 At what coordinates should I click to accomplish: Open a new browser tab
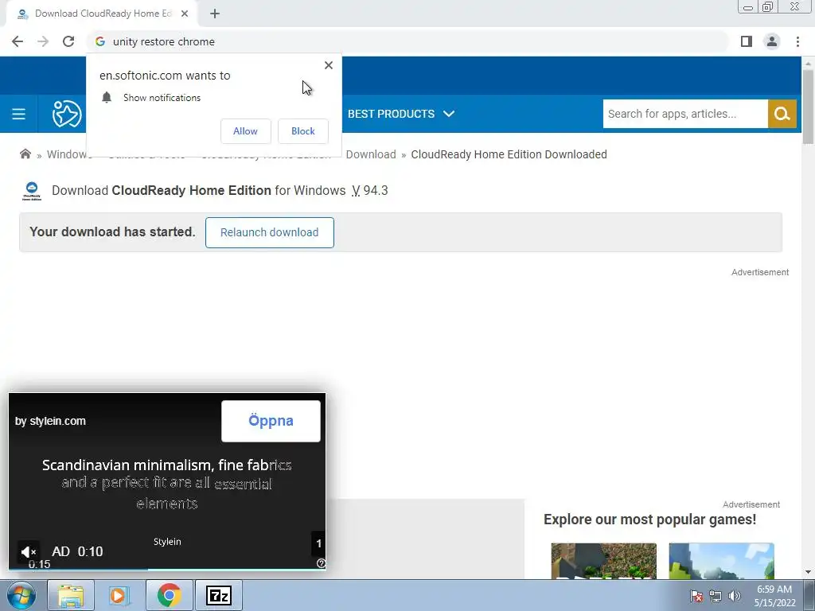pos(215,14)
